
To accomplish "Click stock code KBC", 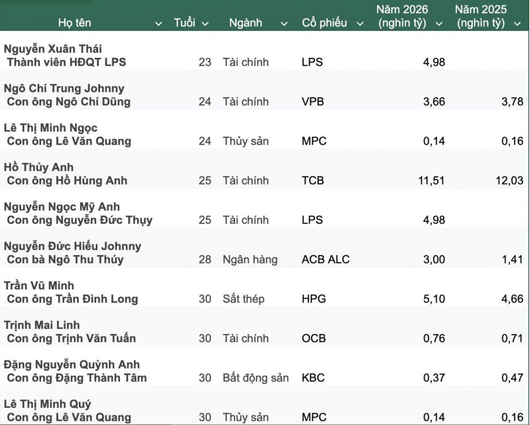I will click(x=313, y=378).
